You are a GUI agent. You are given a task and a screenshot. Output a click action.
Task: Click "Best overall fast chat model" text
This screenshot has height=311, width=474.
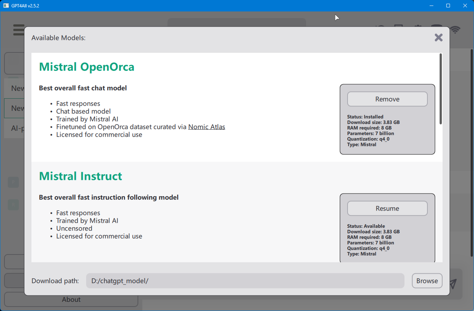pos(83,88)
